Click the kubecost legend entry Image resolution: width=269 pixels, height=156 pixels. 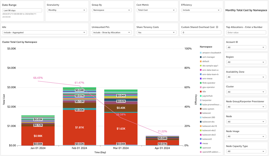(x=205, y=113)
